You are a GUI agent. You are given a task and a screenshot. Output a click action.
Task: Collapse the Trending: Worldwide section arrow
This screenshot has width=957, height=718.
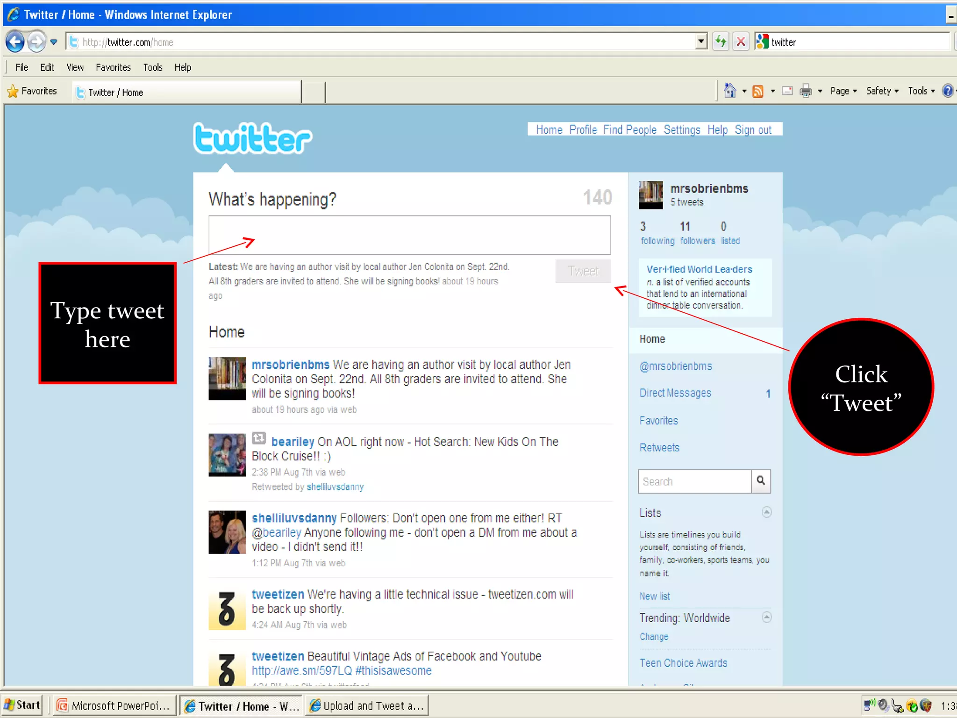tap(766, 617)
